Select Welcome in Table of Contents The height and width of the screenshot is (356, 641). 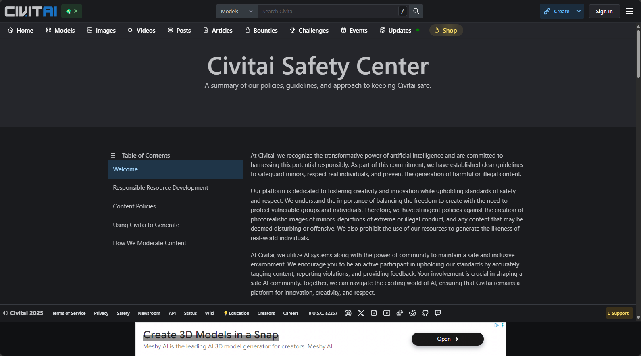176,169
